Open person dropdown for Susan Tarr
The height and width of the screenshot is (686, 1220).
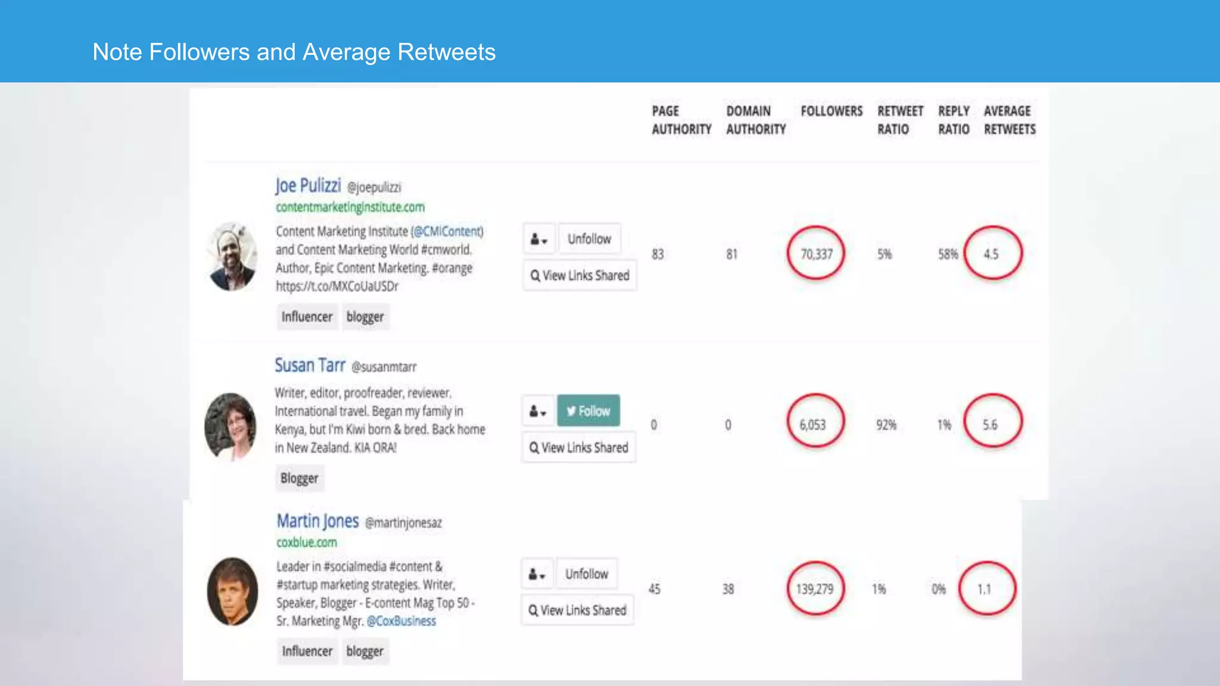(537, 411)
